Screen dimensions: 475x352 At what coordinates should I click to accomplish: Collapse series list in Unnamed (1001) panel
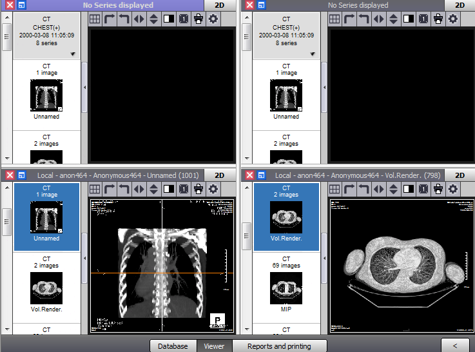84,258
